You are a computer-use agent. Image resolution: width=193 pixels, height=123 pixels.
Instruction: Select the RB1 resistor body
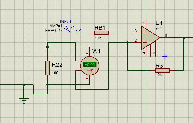[x=101, y=33]
